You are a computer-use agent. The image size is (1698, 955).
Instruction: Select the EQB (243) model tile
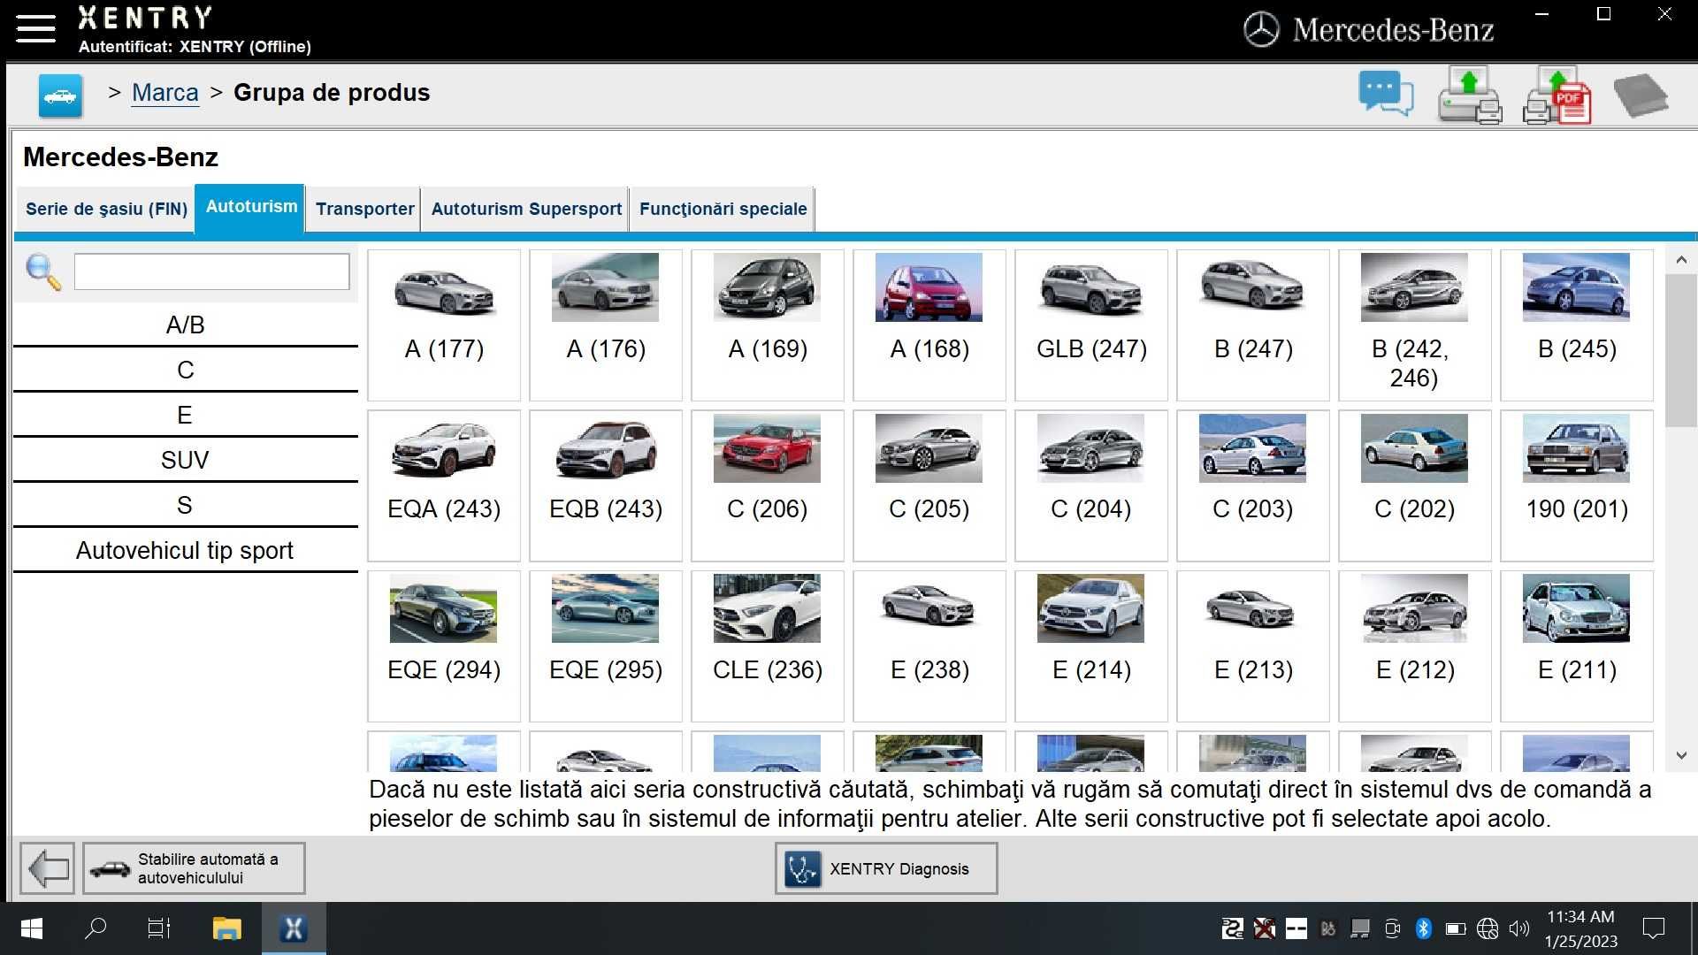[x=606, y=485]
